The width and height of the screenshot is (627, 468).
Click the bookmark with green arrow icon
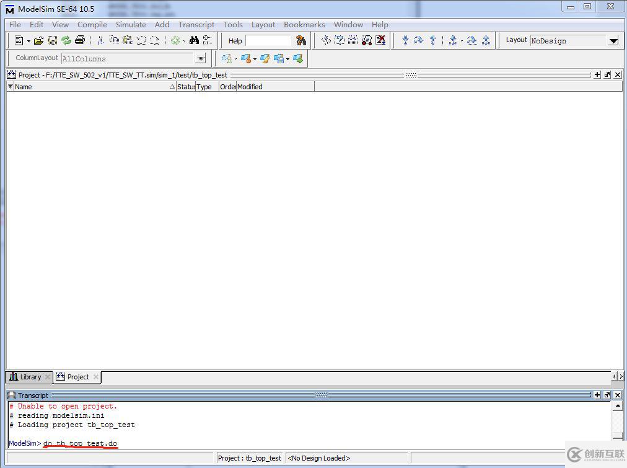(298, 59)
